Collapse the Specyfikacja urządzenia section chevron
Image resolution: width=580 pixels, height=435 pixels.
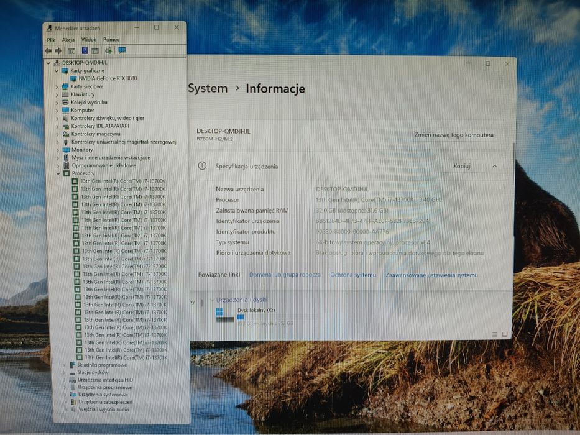point(495,166)
